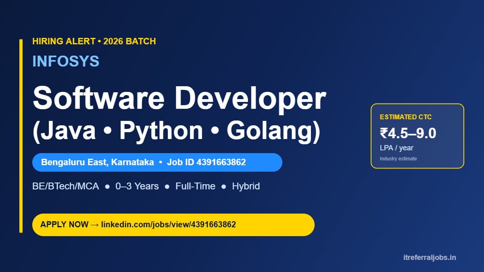Image resolution: width=484 pixels, height=272 pixels.
Task: Click "(Java • Python • Golang)" subtitle
Action: pos(176,131)
